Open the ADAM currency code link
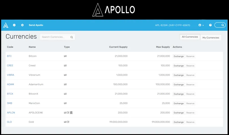The width and height of the screenshot is (229, 135). click(x=10, y=84)
